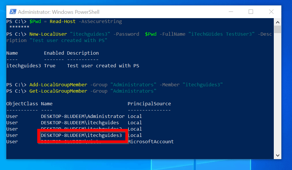Click the 'Administrator: Windows PowerShell' title text
Image resolution: width=292 pixels, height=170 pixels.
59,12
